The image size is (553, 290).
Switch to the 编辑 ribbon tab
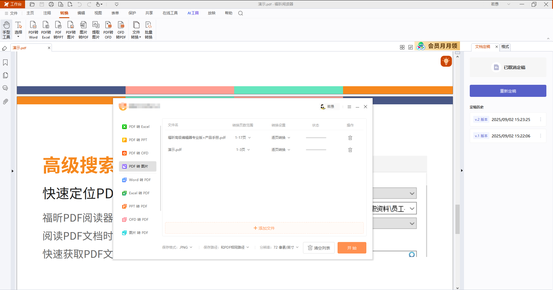81,13
